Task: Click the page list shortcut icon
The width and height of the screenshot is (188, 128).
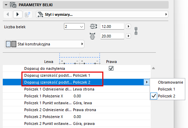Action: click(x=28, y=14)
